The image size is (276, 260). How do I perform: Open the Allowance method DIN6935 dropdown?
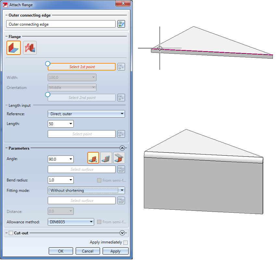tap(71, 222)
